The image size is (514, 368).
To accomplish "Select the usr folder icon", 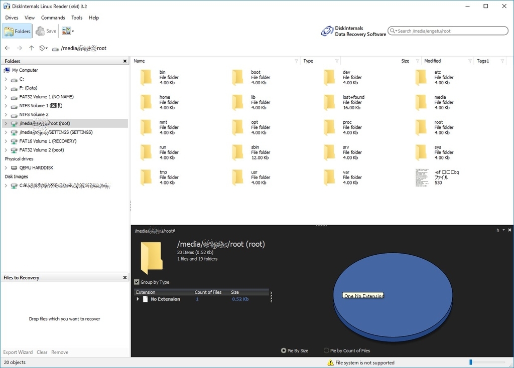I will point(237,177).
